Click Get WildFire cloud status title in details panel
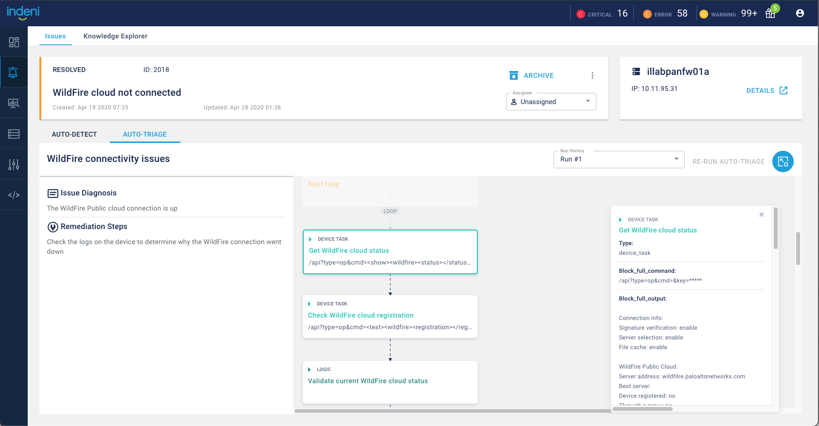This screenshot has width=819, height=426. [x=658, y=230]
